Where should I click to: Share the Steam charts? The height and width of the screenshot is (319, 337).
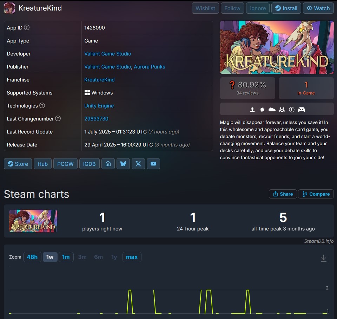283,194
